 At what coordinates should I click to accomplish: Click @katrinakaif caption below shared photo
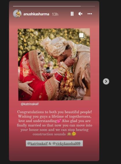click(30, 104)
